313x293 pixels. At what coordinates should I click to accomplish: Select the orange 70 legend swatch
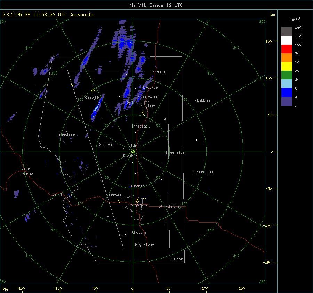coord(287,57)
